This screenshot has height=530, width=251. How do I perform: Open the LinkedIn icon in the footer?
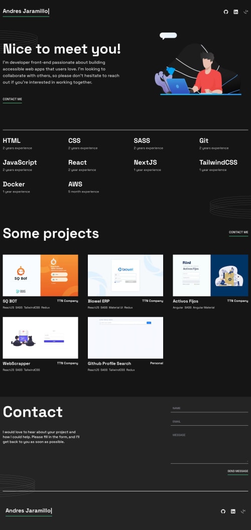pos(233,511)
